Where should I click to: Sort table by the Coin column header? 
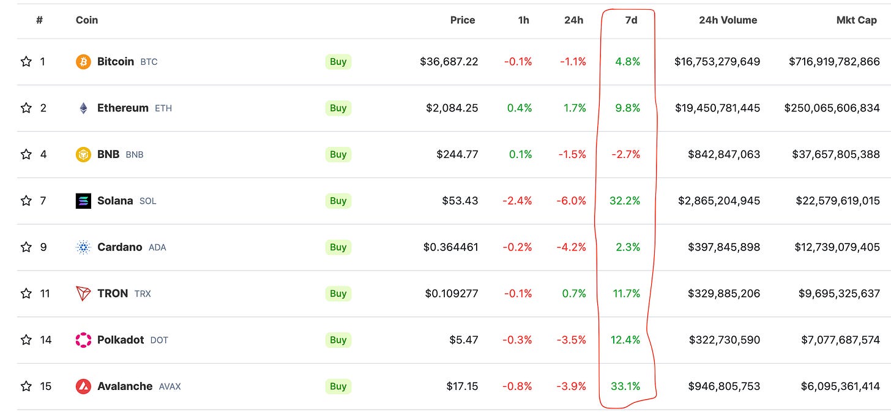click(87, 20)
